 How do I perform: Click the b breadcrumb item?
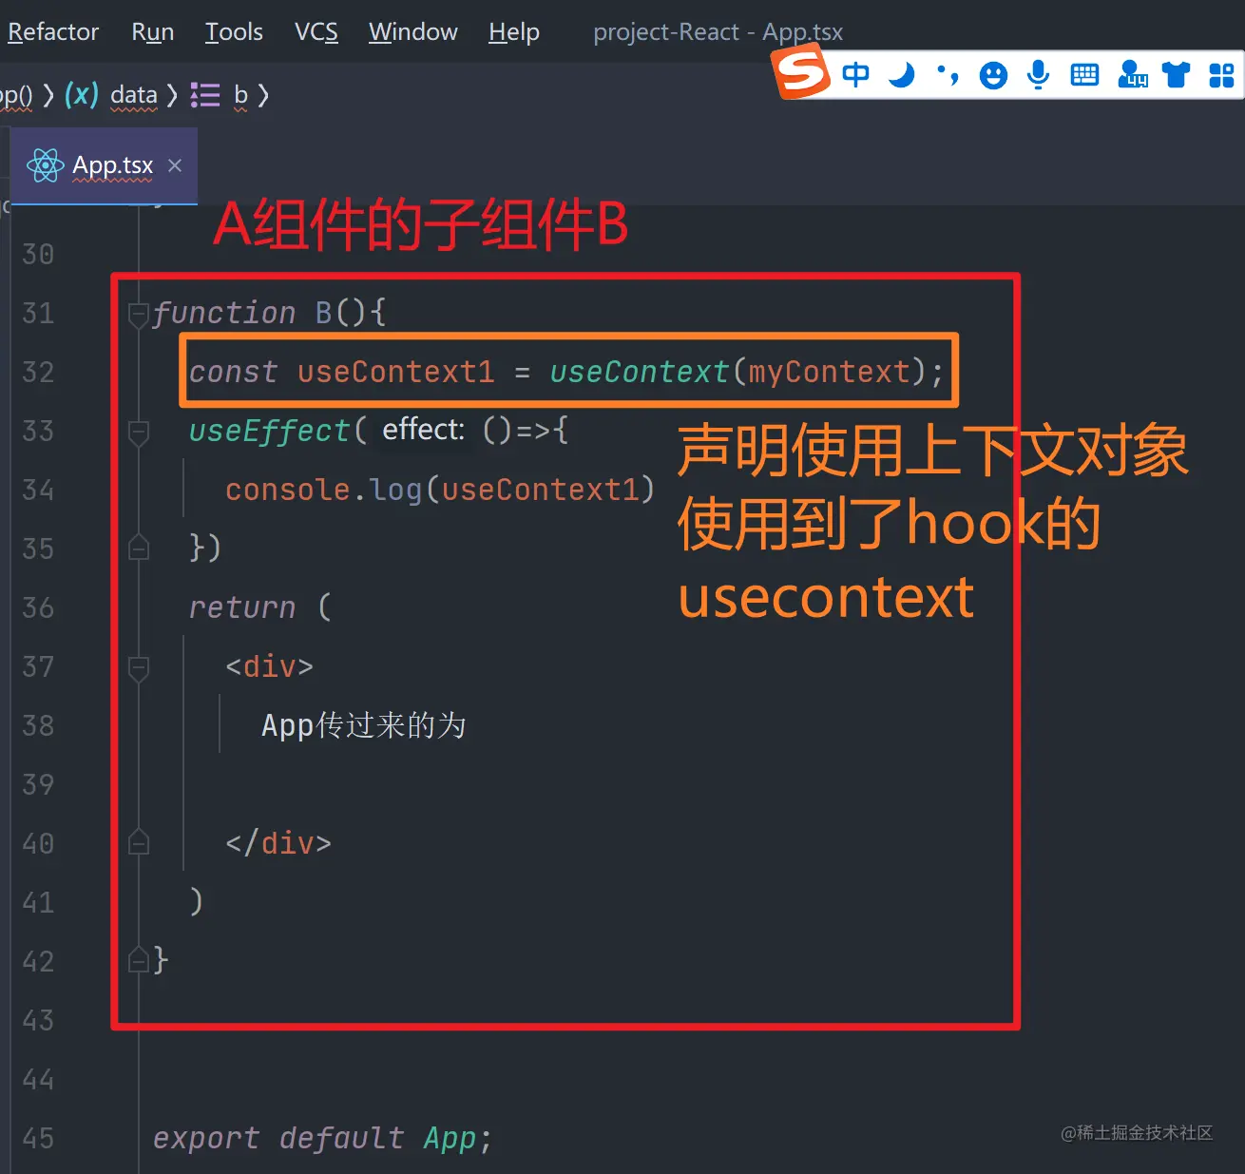[x=240, y=95]
